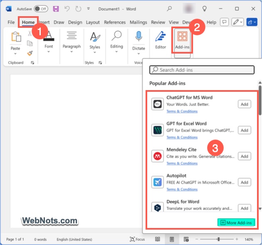Expand the Styles gallery dropdown
262x245 pixels.
click(x=94, y=52)
